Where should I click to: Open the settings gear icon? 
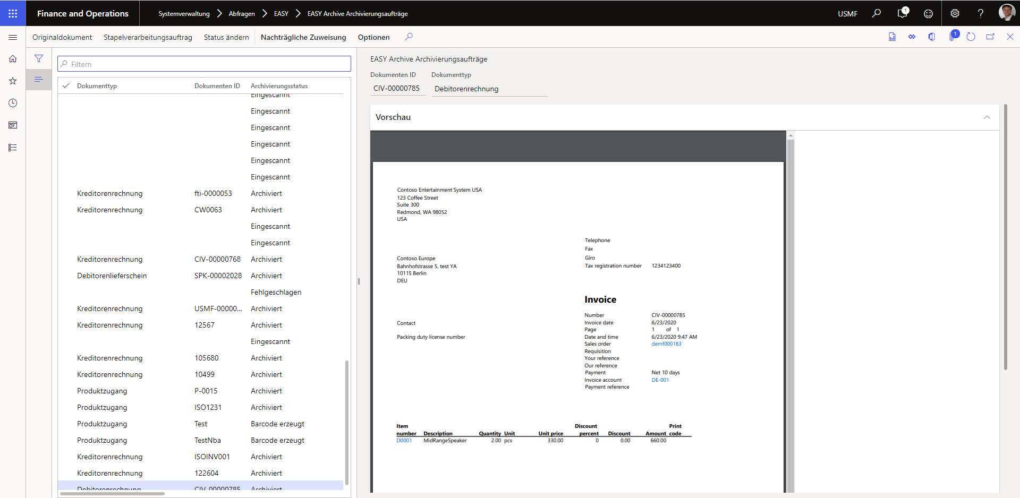click(955, 13)
